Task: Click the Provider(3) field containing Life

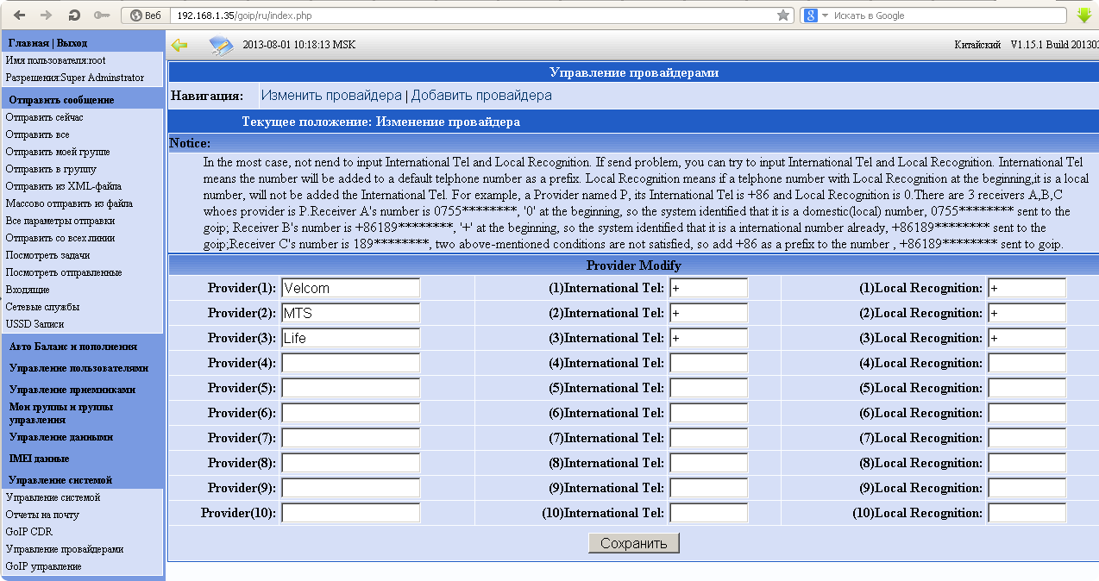Action: click(350, 338)
